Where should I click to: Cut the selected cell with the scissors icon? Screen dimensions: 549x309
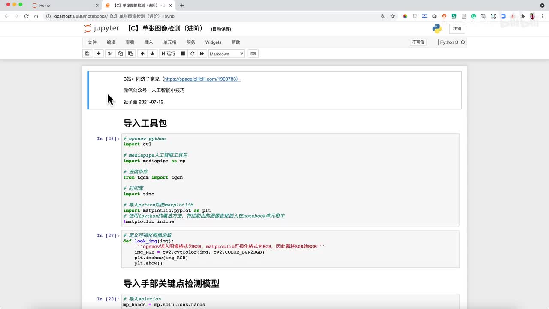110,54
